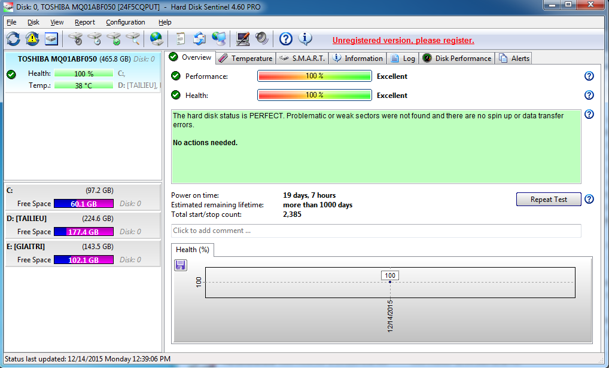Open the text report notepad icon
The height and width of the screenshot is (368, 609).
coord(180,39)
